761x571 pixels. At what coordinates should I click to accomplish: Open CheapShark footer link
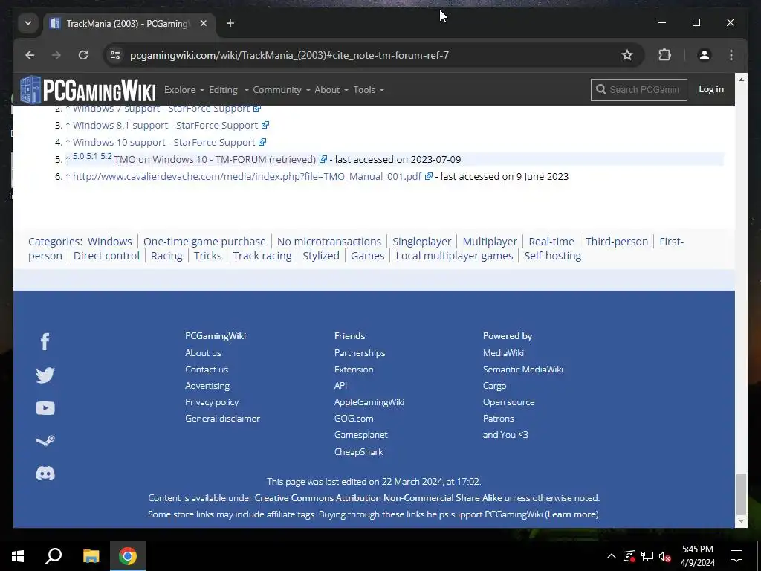coord(359,451)
